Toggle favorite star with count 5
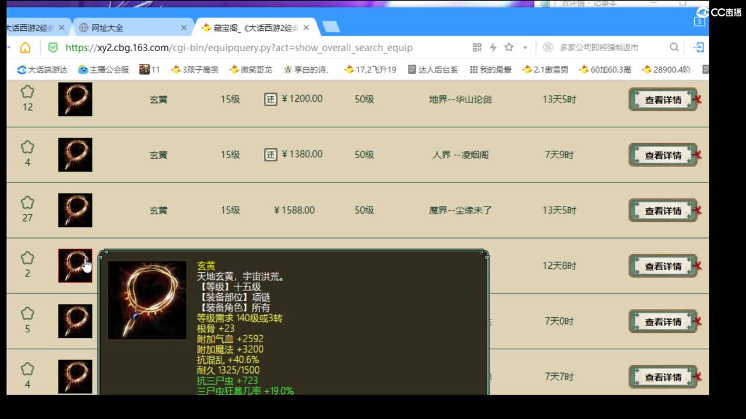The height and width of the screenshot is (419, 746). coord(27,314)
